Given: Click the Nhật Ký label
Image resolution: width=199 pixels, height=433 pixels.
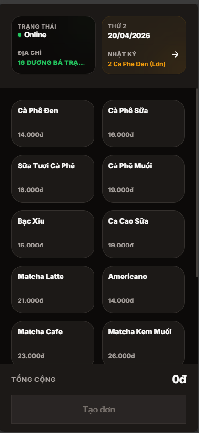Looking at the screenshot, I should click(x=122, y=54).
